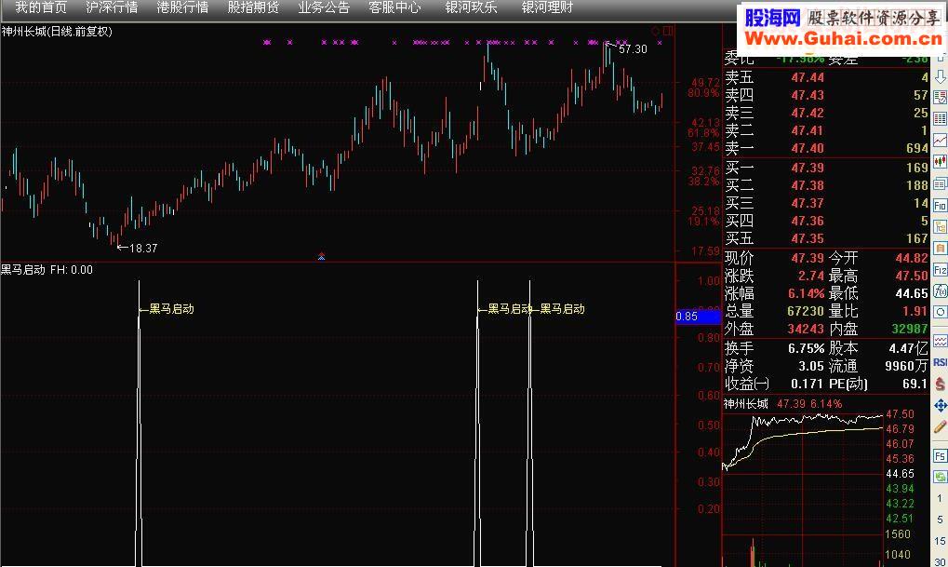Switch to intraday line chart icon
948x567 pixels.
click(941, 141)
